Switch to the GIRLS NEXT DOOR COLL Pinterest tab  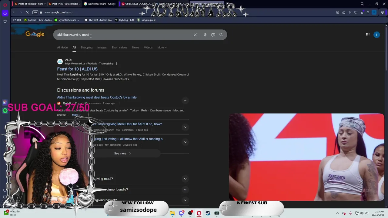tap(136, 4)
